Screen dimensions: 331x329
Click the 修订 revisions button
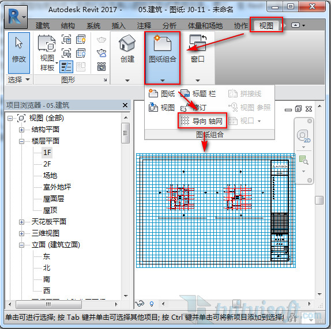[194, 108]
